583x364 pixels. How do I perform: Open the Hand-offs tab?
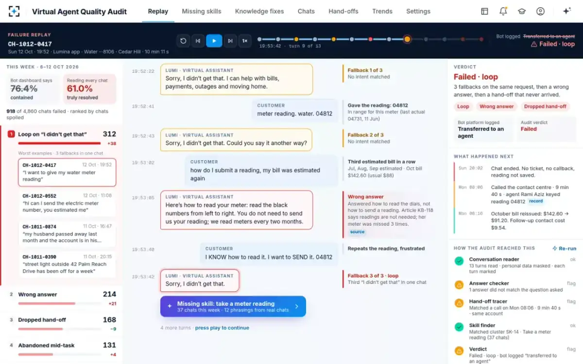(343, 11)
